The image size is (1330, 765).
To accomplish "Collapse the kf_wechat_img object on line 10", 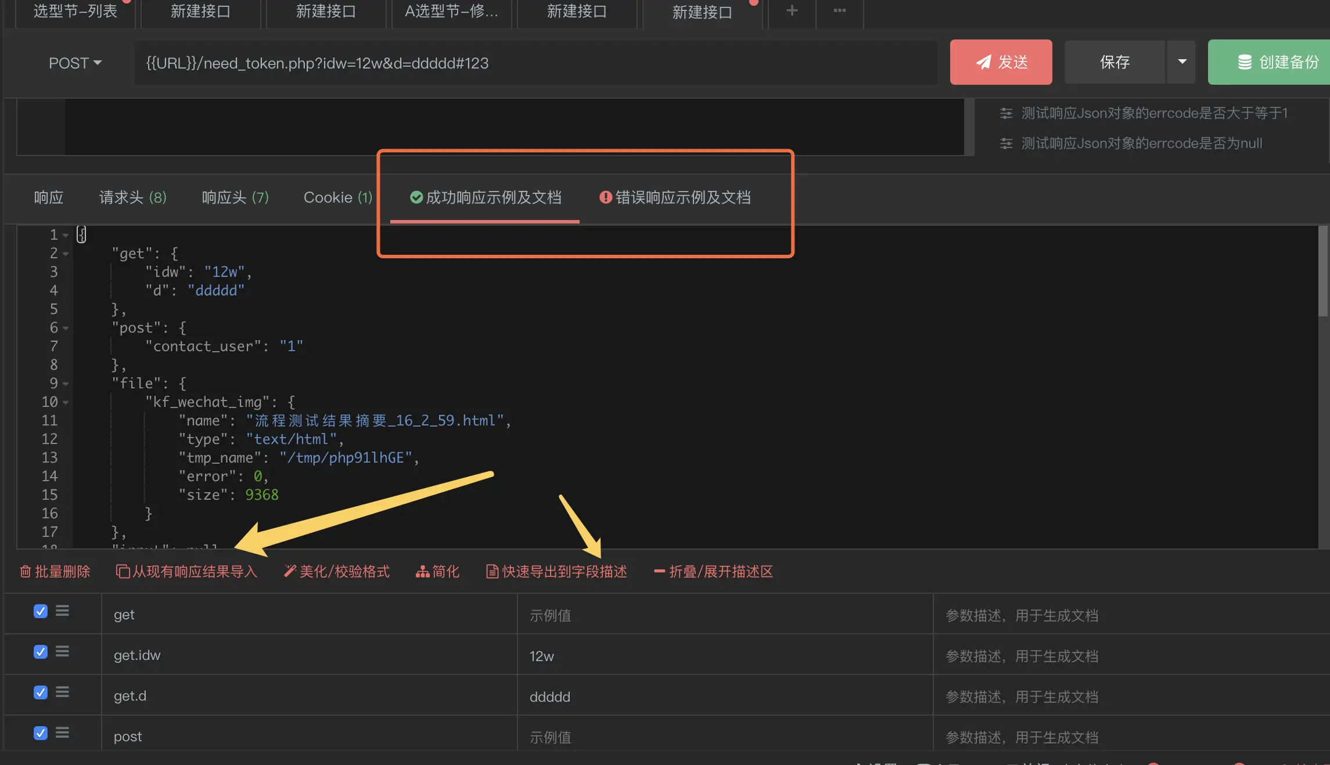I will 66,402.
